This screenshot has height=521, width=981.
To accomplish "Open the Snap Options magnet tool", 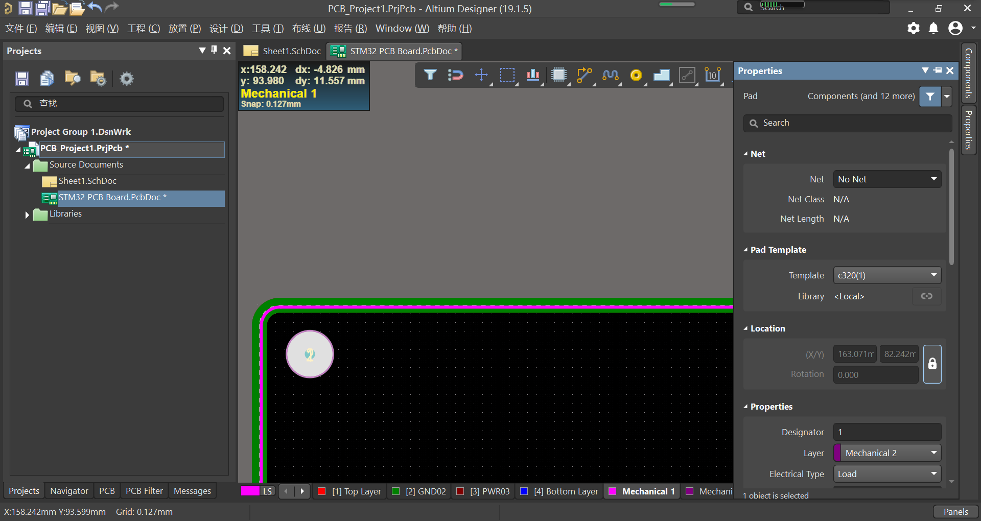I will click(455, 75).
